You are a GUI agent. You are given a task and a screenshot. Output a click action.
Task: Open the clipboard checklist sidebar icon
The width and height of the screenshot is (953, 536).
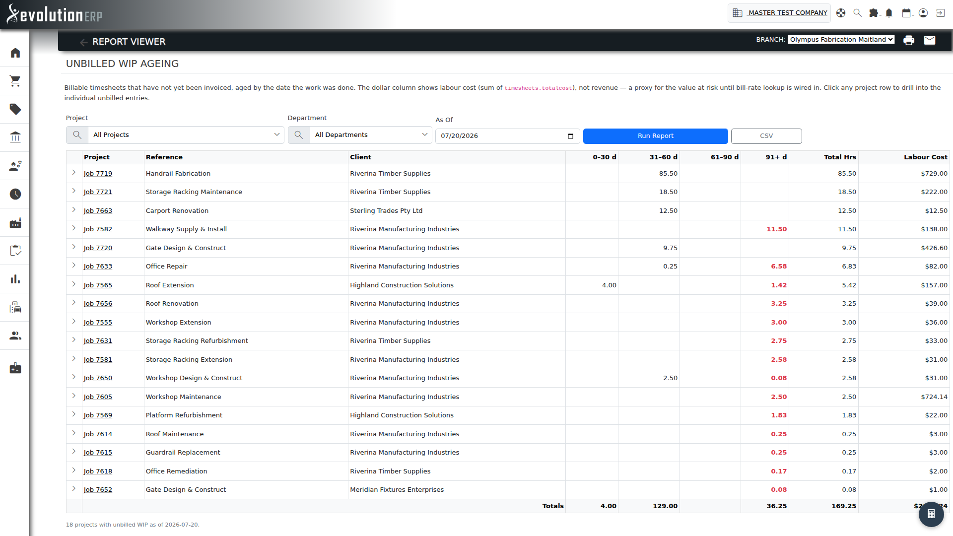(15, 251)
